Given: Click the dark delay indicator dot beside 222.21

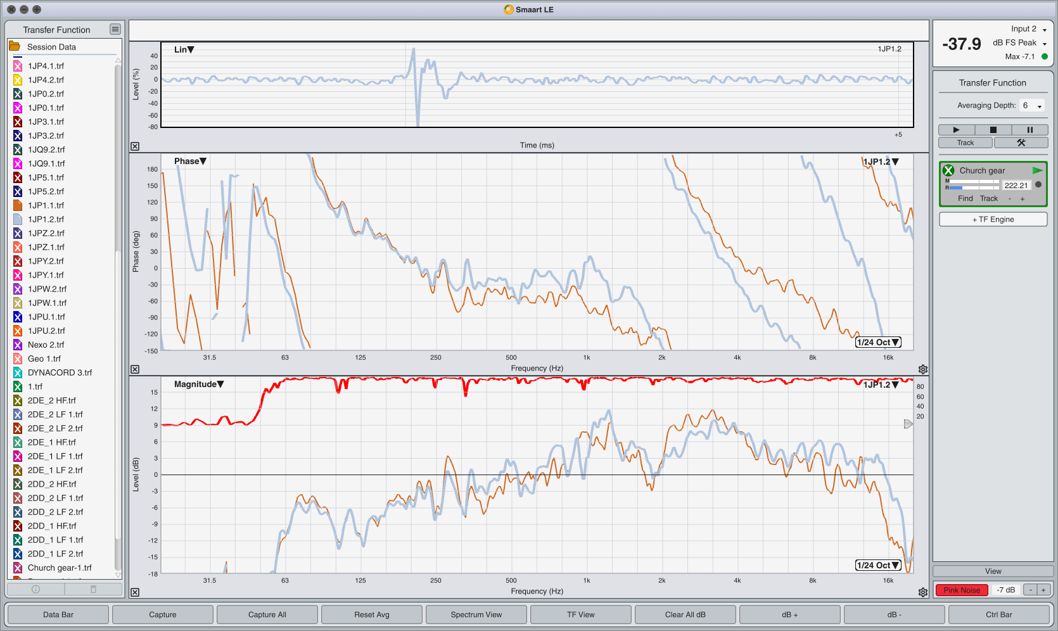Looking at the screenshot, I should (1038, 185).
